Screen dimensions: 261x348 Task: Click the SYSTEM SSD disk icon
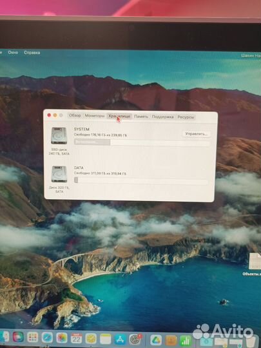coord(59,135)
